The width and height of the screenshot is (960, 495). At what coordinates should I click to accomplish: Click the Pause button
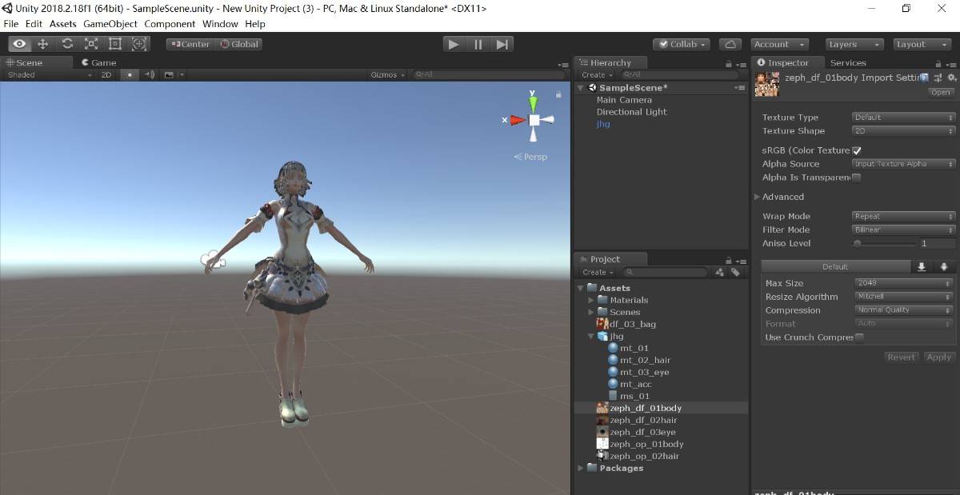(478, 44)
